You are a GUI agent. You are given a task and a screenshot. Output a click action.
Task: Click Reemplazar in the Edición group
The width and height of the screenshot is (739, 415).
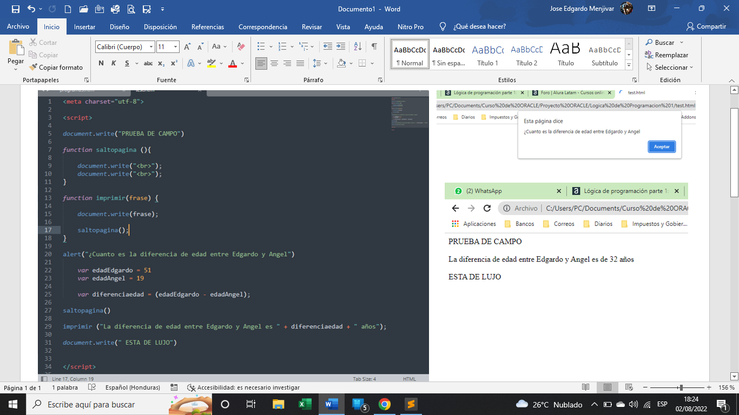[x=667, y=55]
